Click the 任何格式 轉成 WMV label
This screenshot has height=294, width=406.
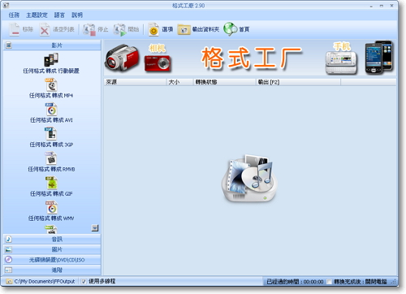click(x=51, y=218)
